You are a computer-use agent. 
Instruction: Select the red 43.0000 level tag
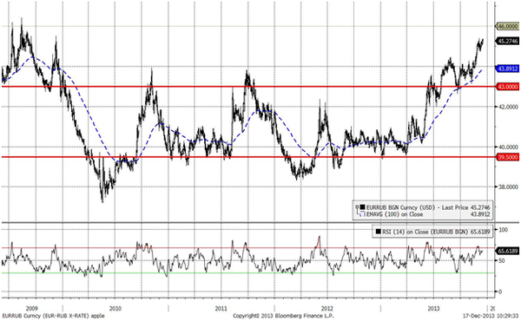pos(507,87)
